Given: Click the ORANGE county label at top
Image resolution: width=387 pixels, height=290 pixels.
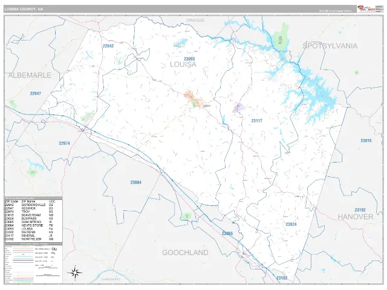Looking at the screenshot, I should (x=195, y=20).
